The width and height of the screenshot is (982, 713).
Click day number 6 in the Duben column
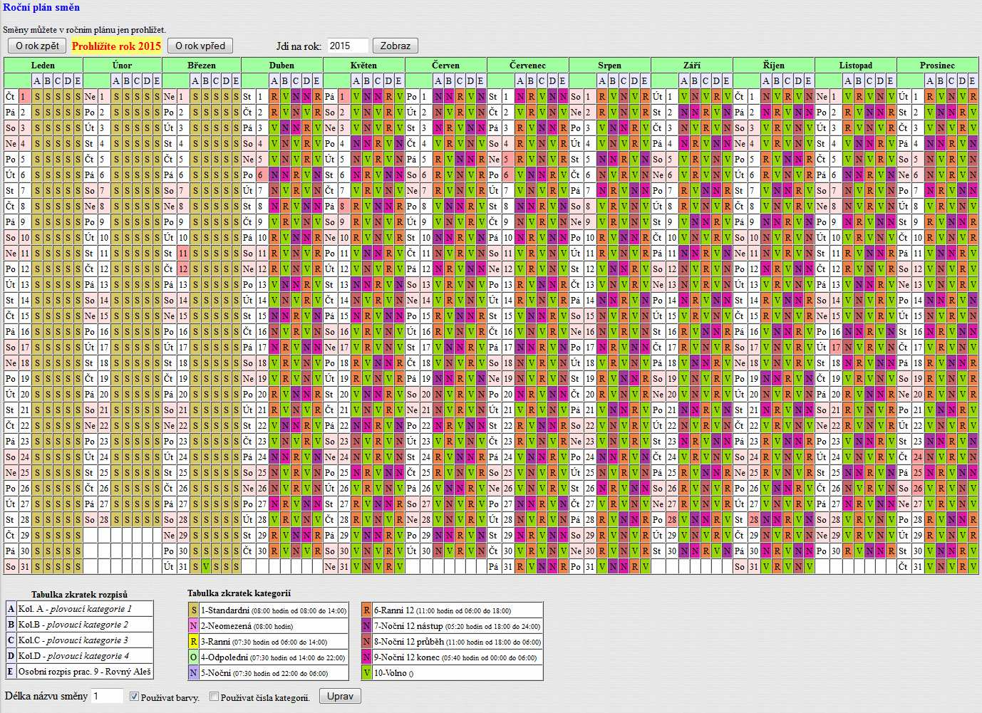click(x=262, y=175)
